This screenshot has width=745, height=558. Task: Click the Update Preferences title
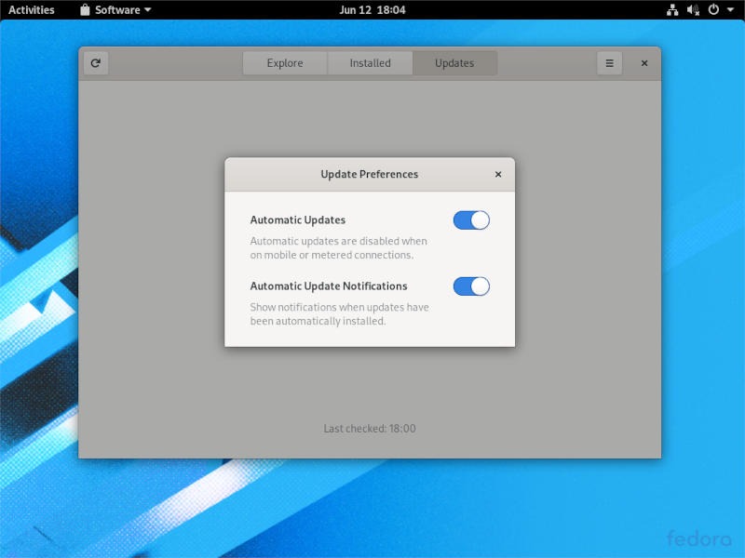click(x=369, y=174)
